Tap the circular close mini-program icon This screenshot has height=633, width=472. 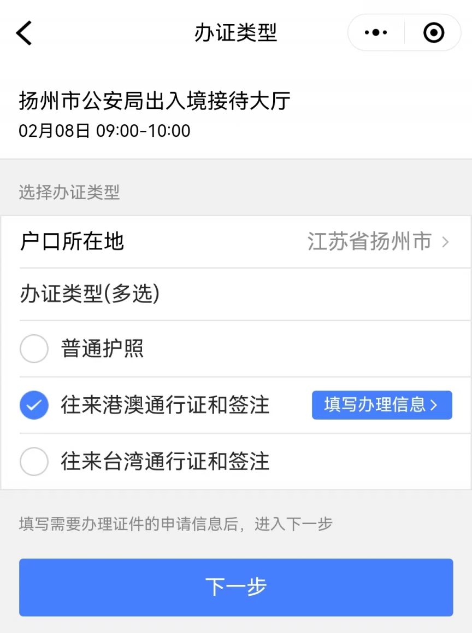coord(434,33)
